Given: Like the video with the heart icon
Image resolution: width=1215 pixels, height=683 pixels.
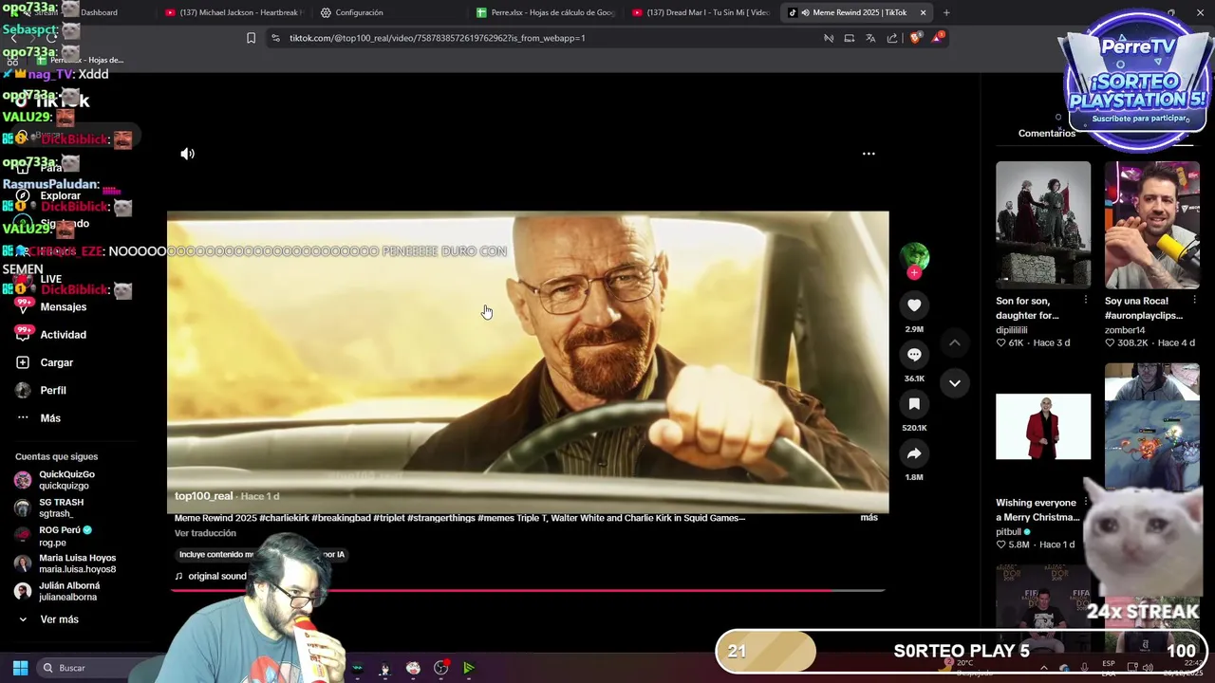Looking at the screenshot, I should tap(914, 305).
